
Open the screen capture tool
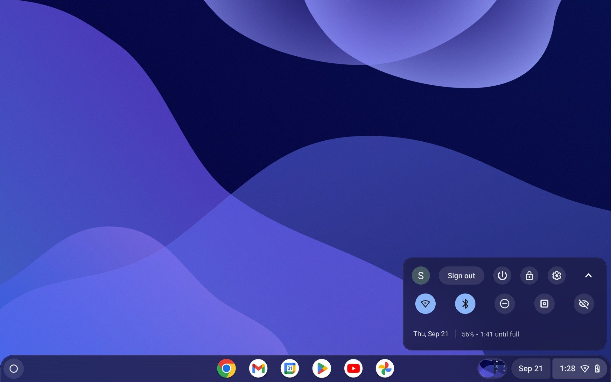(x=544, y=304)
